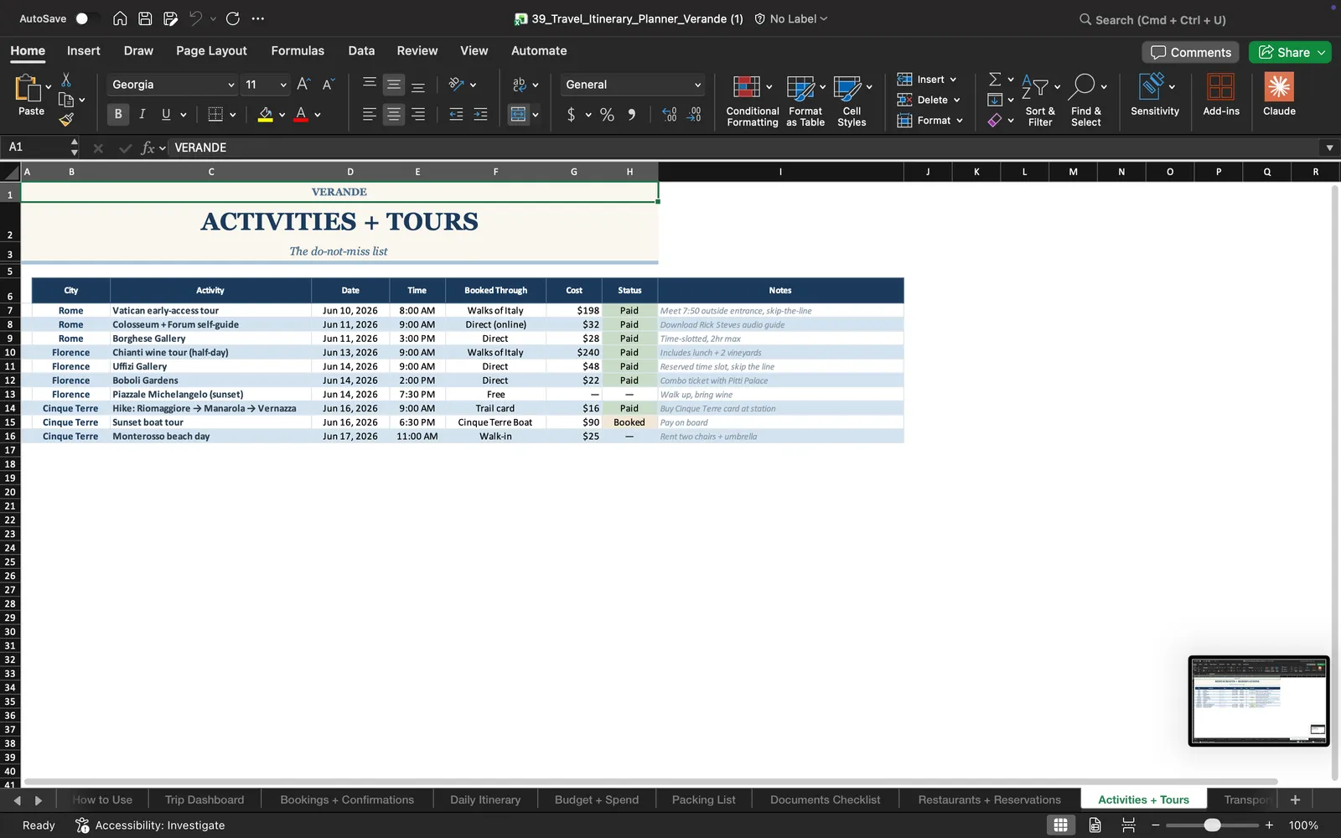The width and height of the screenshot is (1341, 838).
Task: Switch to Budget + Spend sheet tab
Action: 596,799
